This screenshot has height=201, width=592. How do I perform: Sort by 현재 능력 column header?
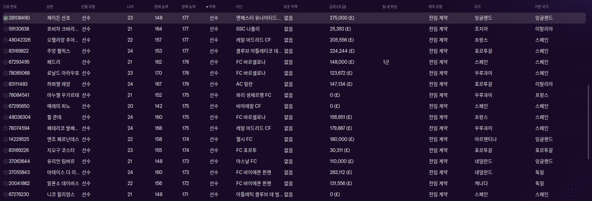(x=162, y=7)
